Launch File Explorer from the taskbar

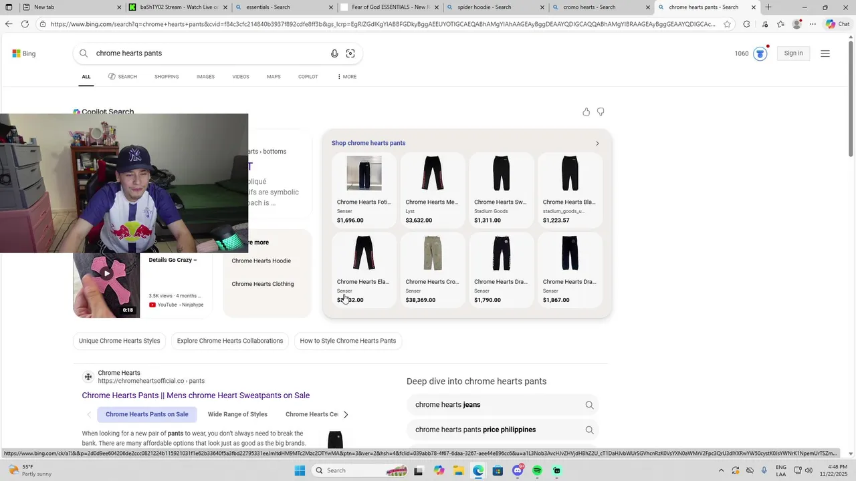[x=459, y=470]
